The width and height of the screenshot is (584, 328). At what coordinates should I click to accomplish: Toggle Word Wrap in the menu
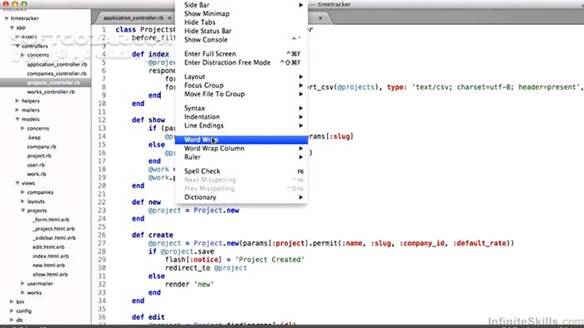tap(241, 140)
